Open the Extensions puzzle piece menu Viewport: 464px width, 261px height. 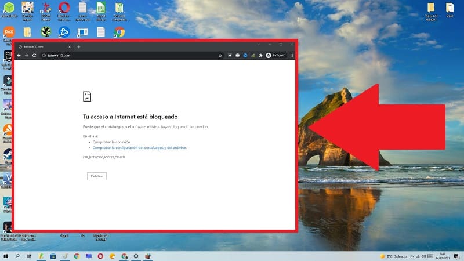(260, 55)
